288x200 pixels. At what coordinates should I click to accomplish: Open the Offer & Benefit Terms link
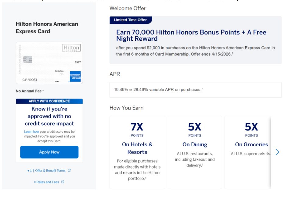50,171
